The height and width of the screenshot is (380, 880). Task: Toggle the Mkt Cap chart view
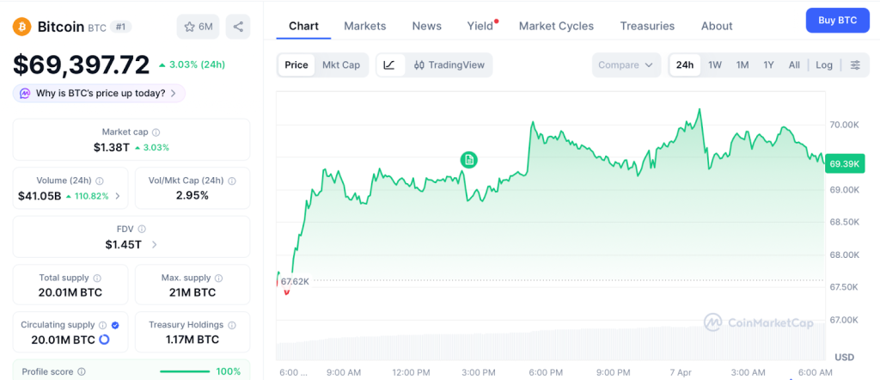[341, 65]
